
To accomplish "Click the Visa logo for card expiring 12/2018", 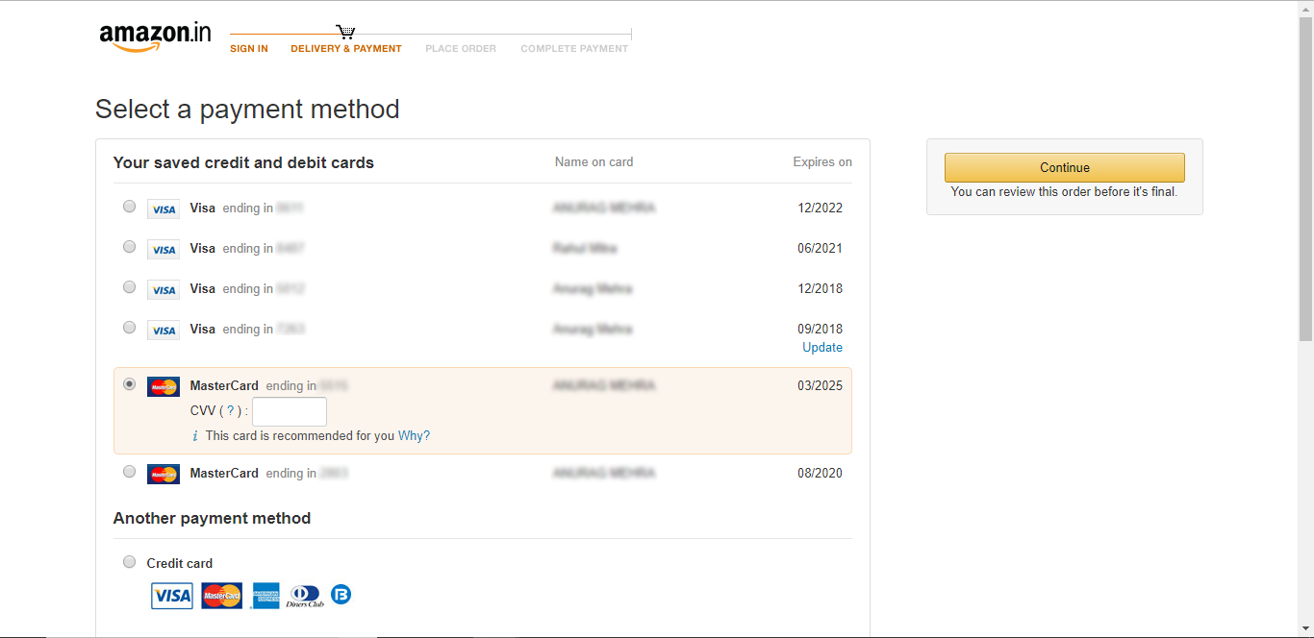I will coord(164,289).
